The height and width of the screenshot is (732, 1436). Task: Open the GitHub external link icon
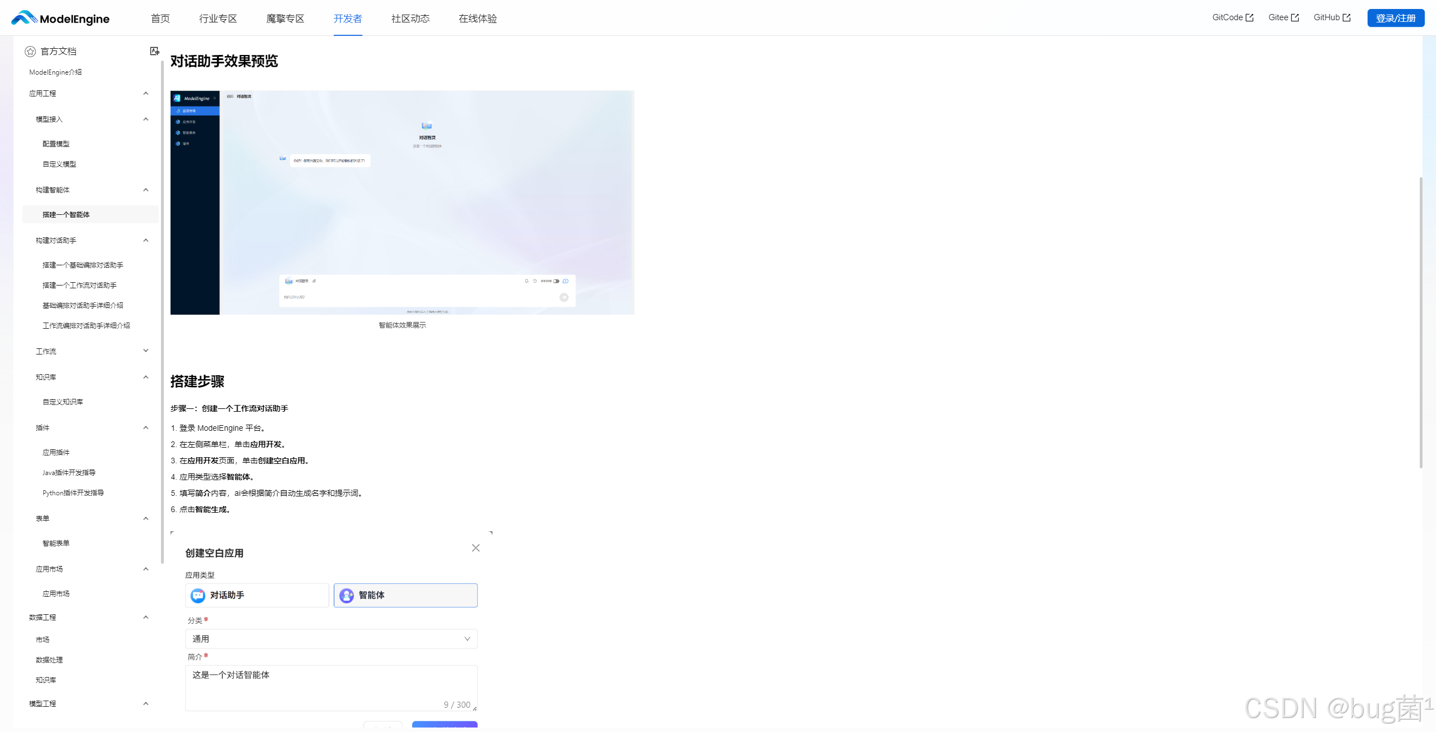pos(1346,18)
